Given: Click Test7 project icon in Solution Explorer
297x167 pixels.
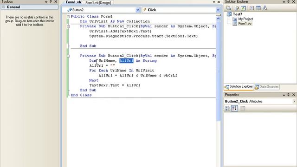Looking at the screenshot, I should pyautogui.click(x=229, y=14).
